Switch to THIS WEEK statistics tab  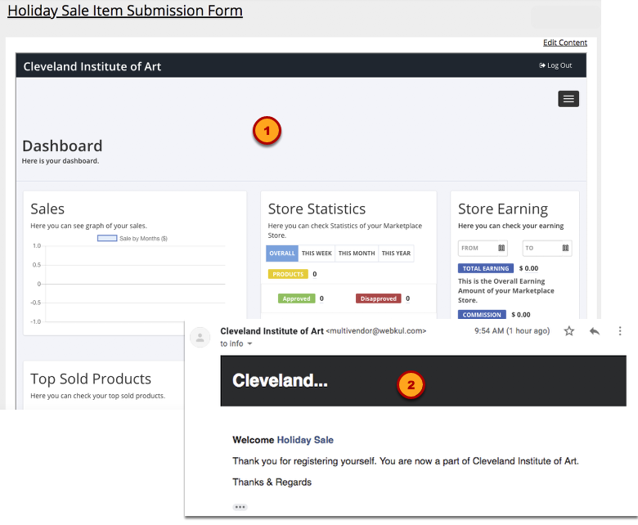(317, 254)
